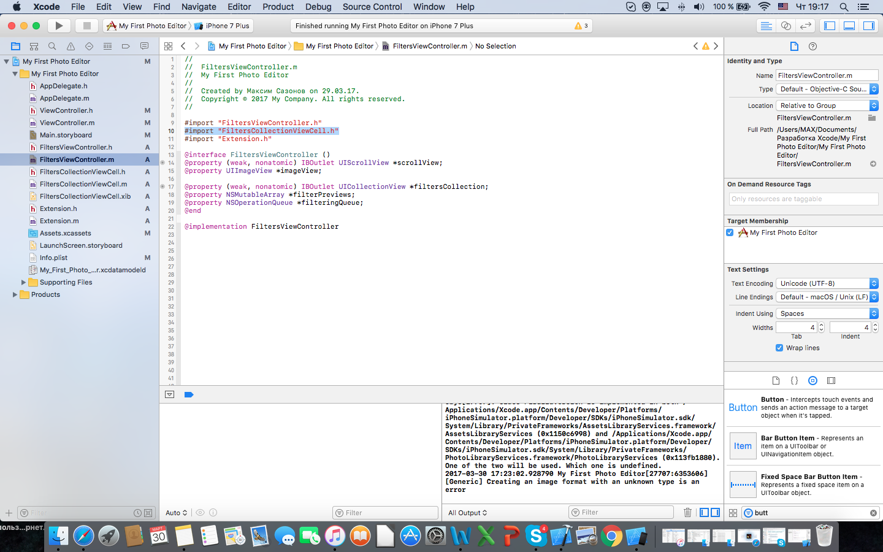
Task: Open the Navigate menu
Action: [199, 7]
